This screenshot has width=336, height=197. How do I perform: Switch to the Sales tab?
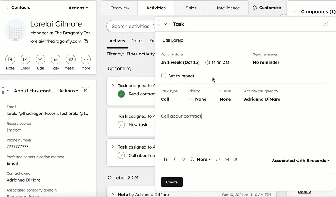191,8
